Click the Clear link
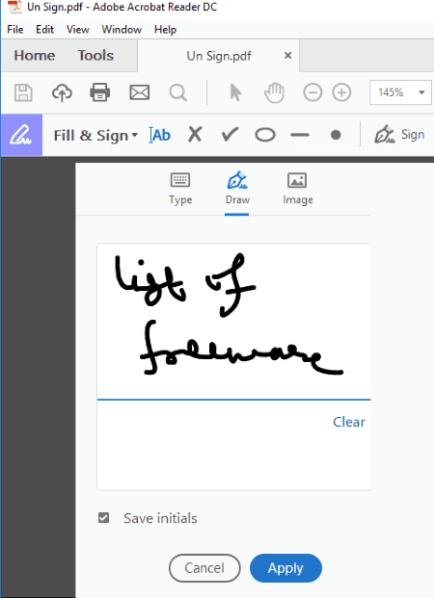The width and height of the screenshot is (434, 598). click(349, 422)
